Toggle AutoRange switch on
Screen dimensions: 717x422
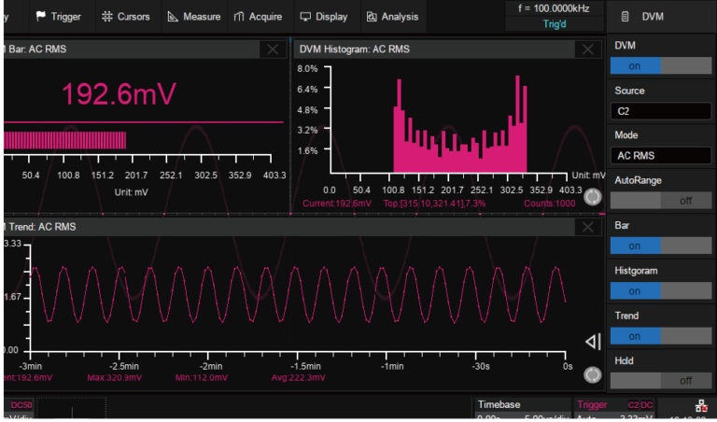(x=661, y=201)
